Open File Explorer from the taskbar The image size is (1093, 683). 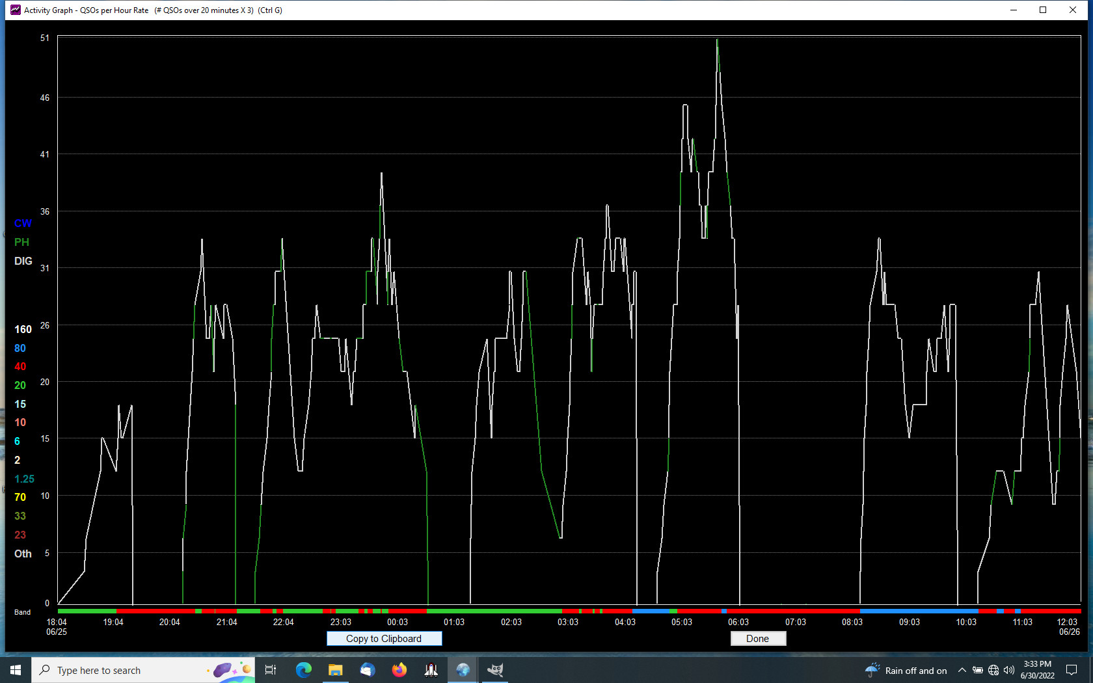[x=336, y=670]
